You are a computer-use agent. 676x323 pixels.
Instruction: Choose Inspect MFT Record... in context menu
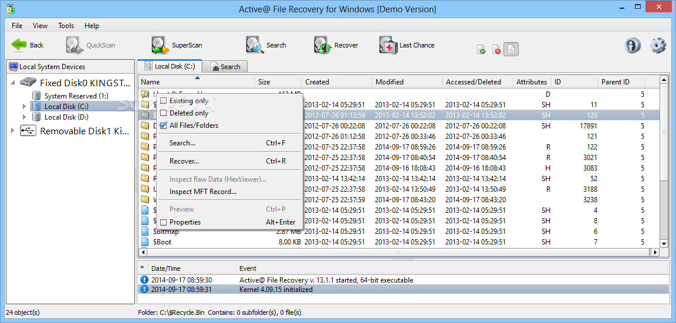230,192
